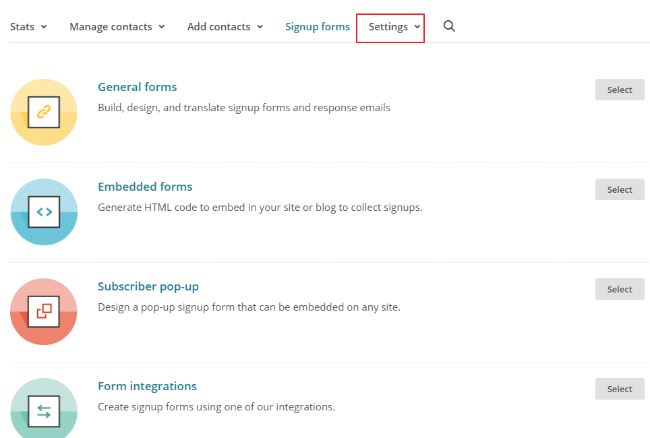650x438 pixels.
Task: Expand the Manage contacts dropdown
Action: click(117, 27)
